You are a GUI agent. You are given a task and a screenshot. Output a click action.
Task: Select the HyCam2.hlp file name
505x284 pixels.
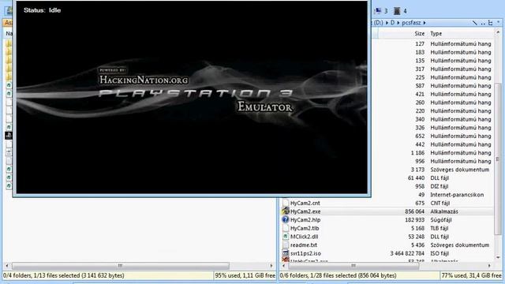pyautogui.click(x=305, y=220)
